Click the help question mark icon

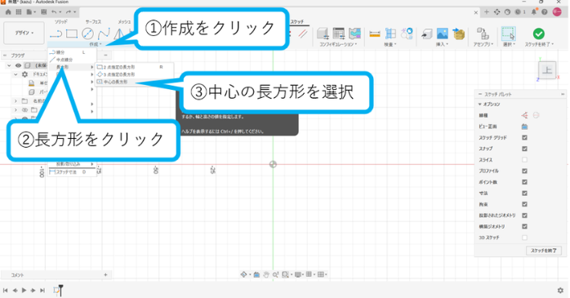click(545, 12)
